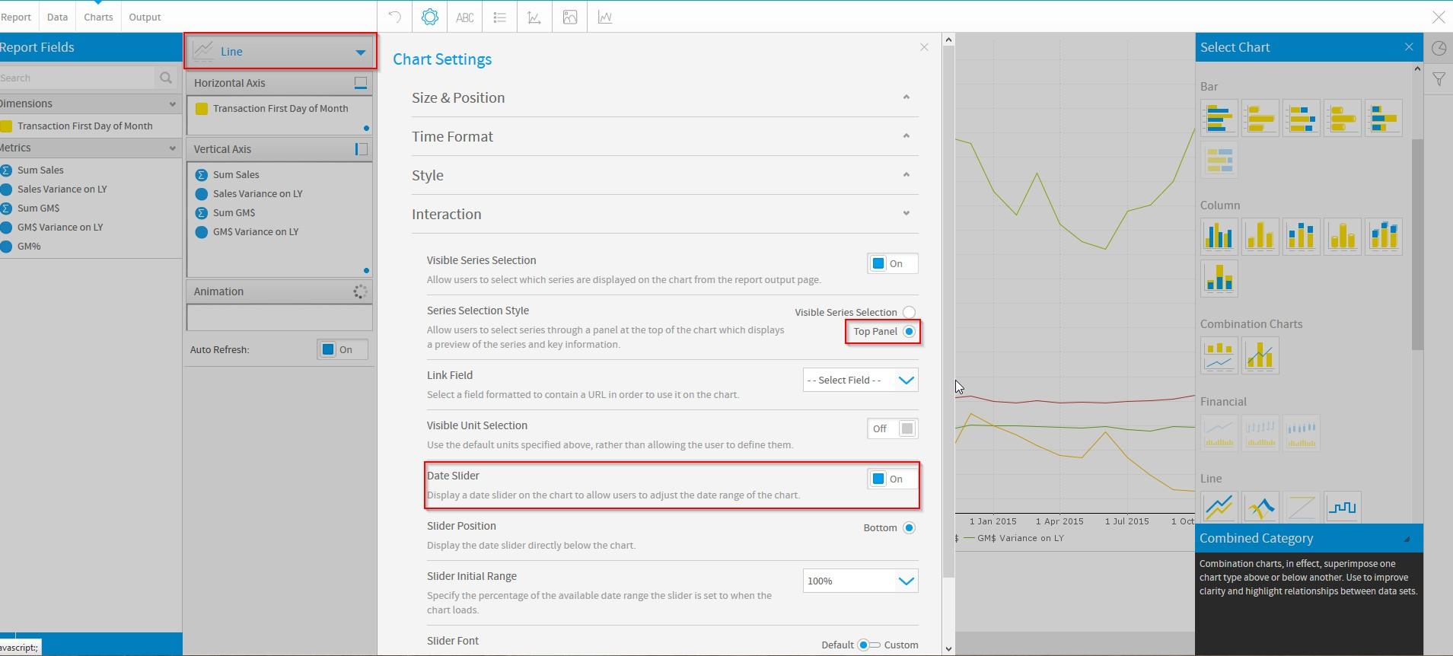Select the stacked Column chart in second row
Viewport: 1453px width, 656px height.
pyautogui.click(x=1219, y=279)
